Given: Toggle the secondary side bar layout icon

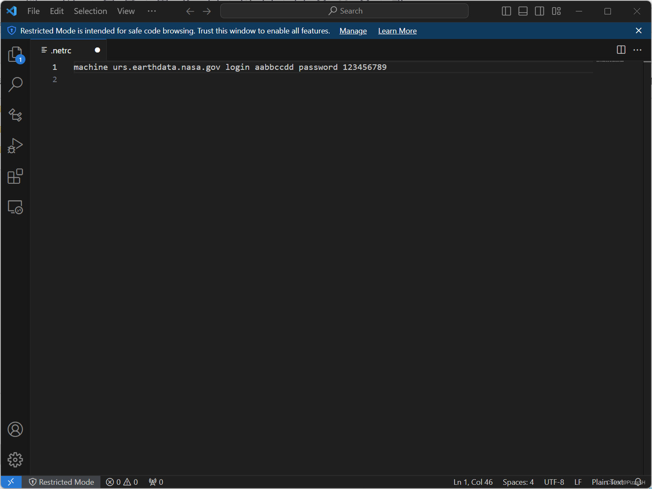Looking at the screenshot, I should [539, 11].
